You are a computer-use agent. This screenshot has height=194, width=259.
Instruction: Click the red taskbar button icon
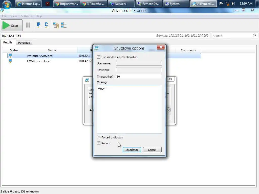[x=47, y=4]
